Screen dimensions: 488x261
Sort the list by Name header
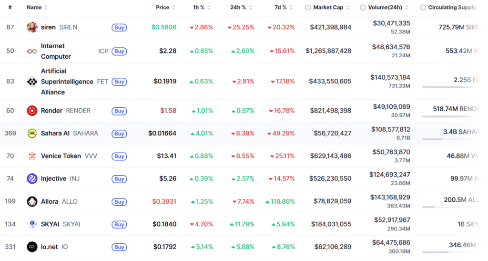[34, 8]
